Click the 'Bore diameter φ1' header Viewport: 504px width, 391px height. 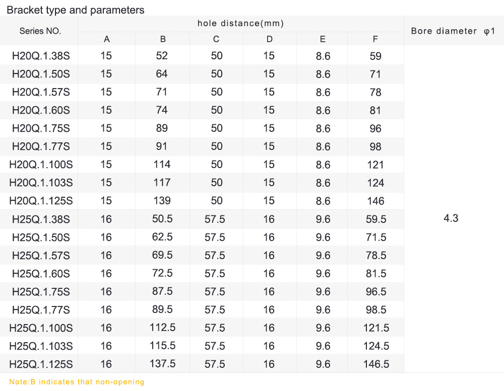click(x=453, y=31)
